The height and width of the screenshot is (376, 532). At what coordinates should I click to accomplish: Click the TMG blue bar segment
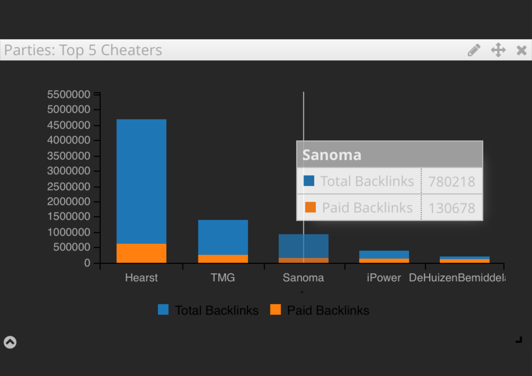(223, 237)
